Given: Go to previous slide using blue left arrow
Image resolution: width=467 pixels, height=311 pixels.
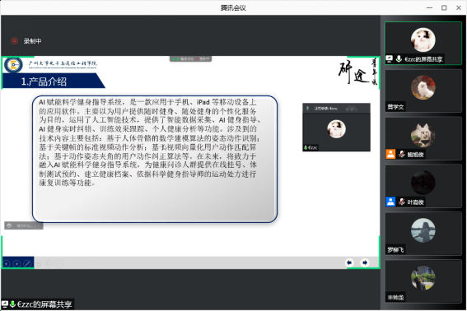Looking at the screenshot, I should point(349,262).
